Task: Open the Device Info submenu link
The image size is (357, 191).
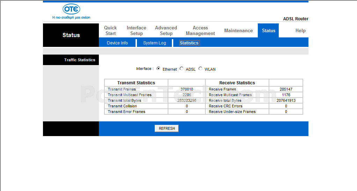Action: click(x=117, y=43)
